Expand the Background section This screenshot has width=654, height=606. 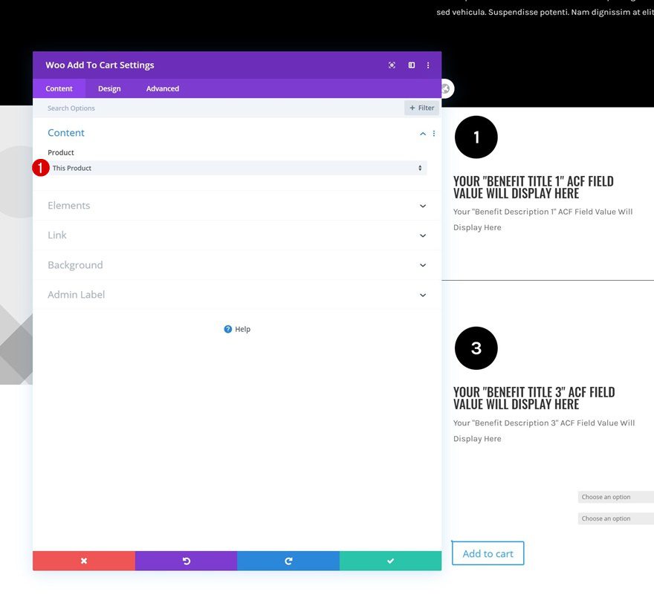[237, 265]
